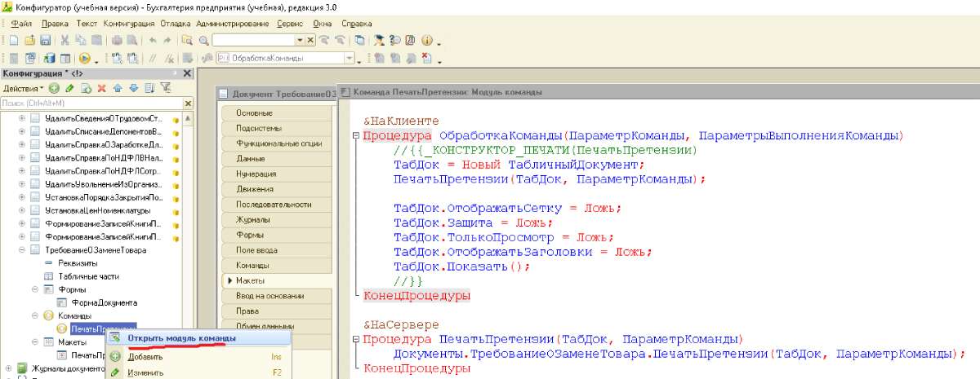Select the Движения tab in document window
980x379 pixels.
(x=278, y=189)
